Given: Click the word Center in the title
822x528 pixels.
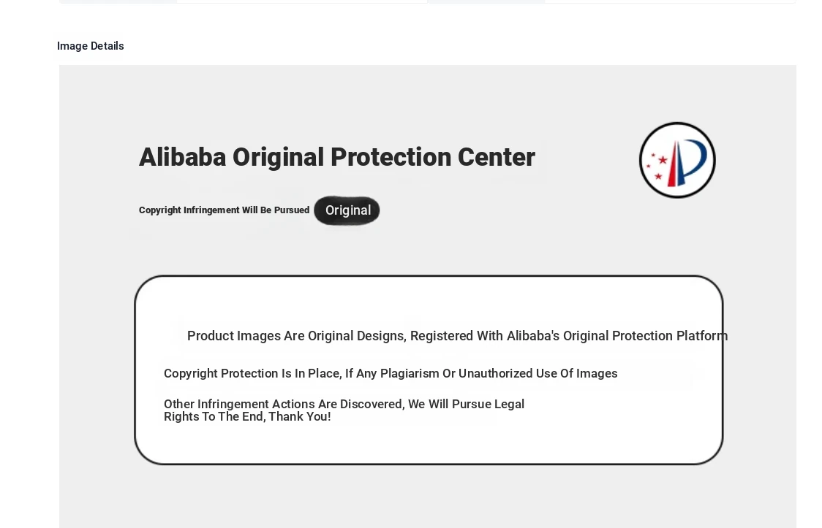Looking at the screenshot, I should point(496,157).
